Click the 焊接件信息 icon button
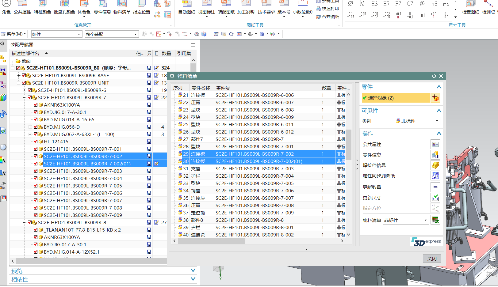The image size is (498, 287). point(435,165)
